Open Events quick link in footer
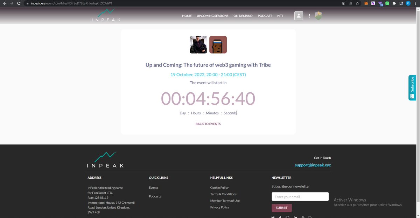 point(153,188)
